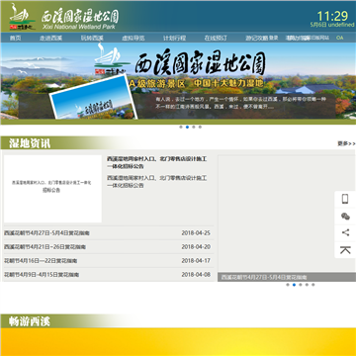Select the third banner carousel dot
The width and height of the screenshot is (356, 356).
click(194, 127)
